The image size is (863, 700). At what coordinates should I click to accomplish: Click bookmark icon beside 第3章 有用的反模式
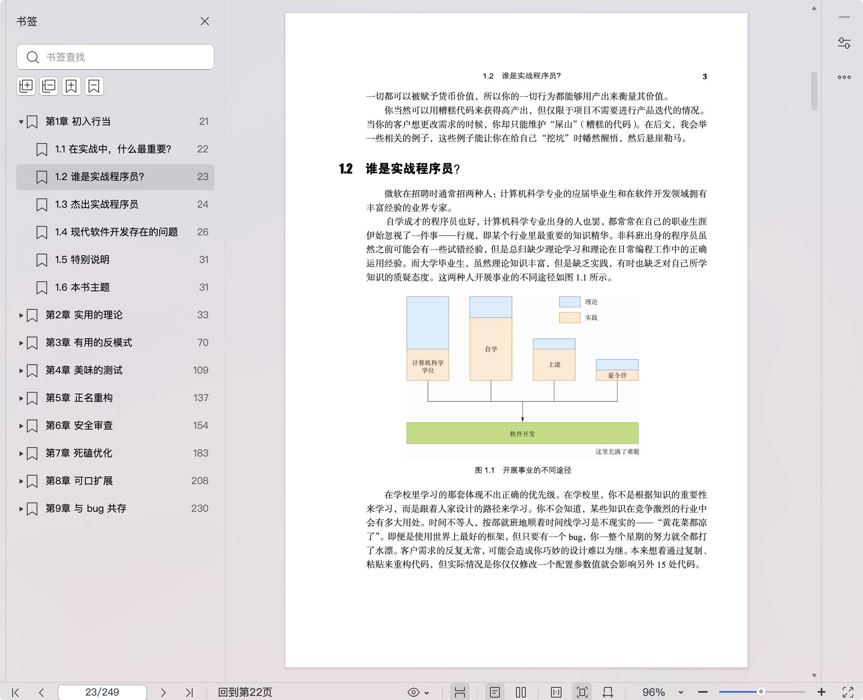[x=32, y=343]
